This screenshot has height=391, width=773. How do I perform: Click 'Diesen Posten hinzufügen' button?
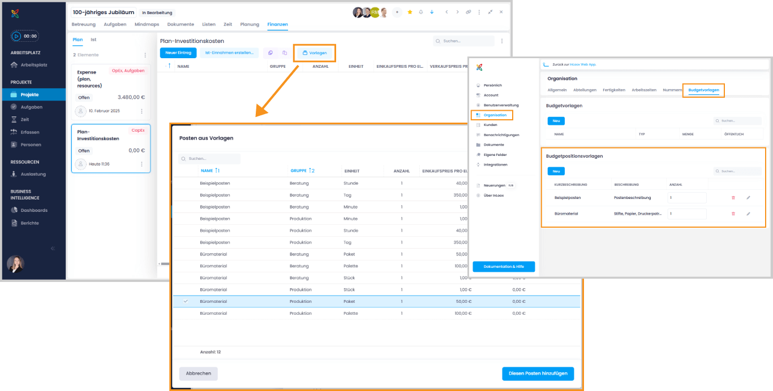tap(538, 373)
